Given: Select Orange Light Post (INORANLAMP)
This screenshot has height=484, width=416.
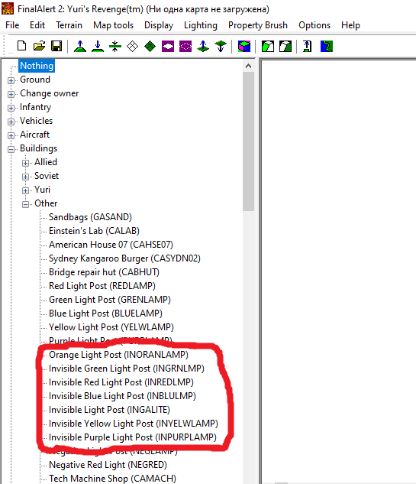Looking at the screenshot, I should point(118,355).
